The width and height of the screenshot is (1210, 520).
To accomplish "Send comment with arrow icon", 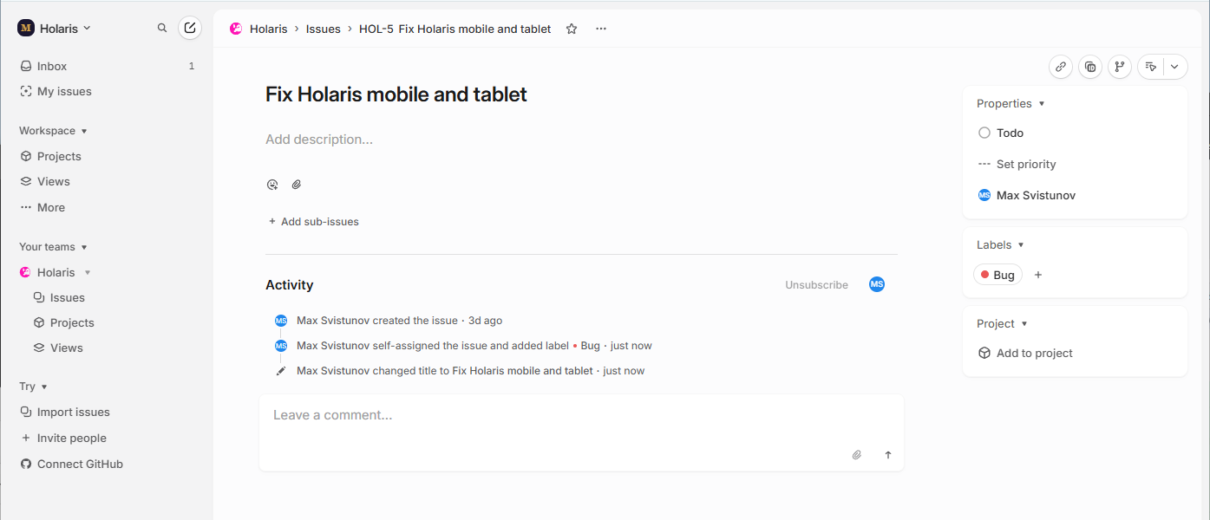I will 888,455.
